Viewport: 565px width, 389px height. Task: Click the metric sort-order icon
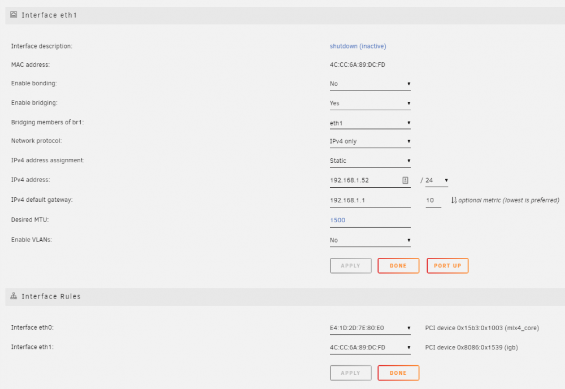point(454,200)
